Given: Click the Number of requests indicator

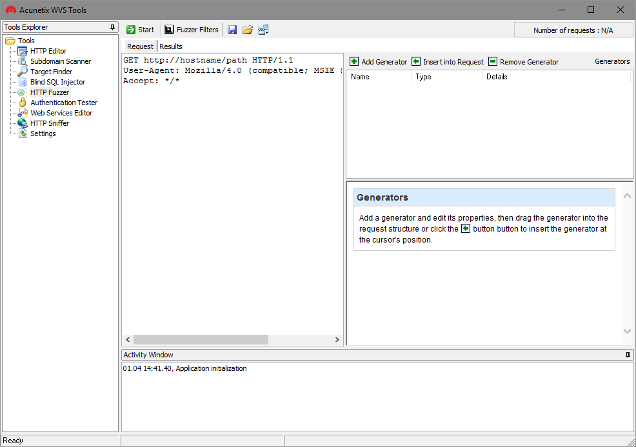Looking at the screenshot, I should 573,30.
